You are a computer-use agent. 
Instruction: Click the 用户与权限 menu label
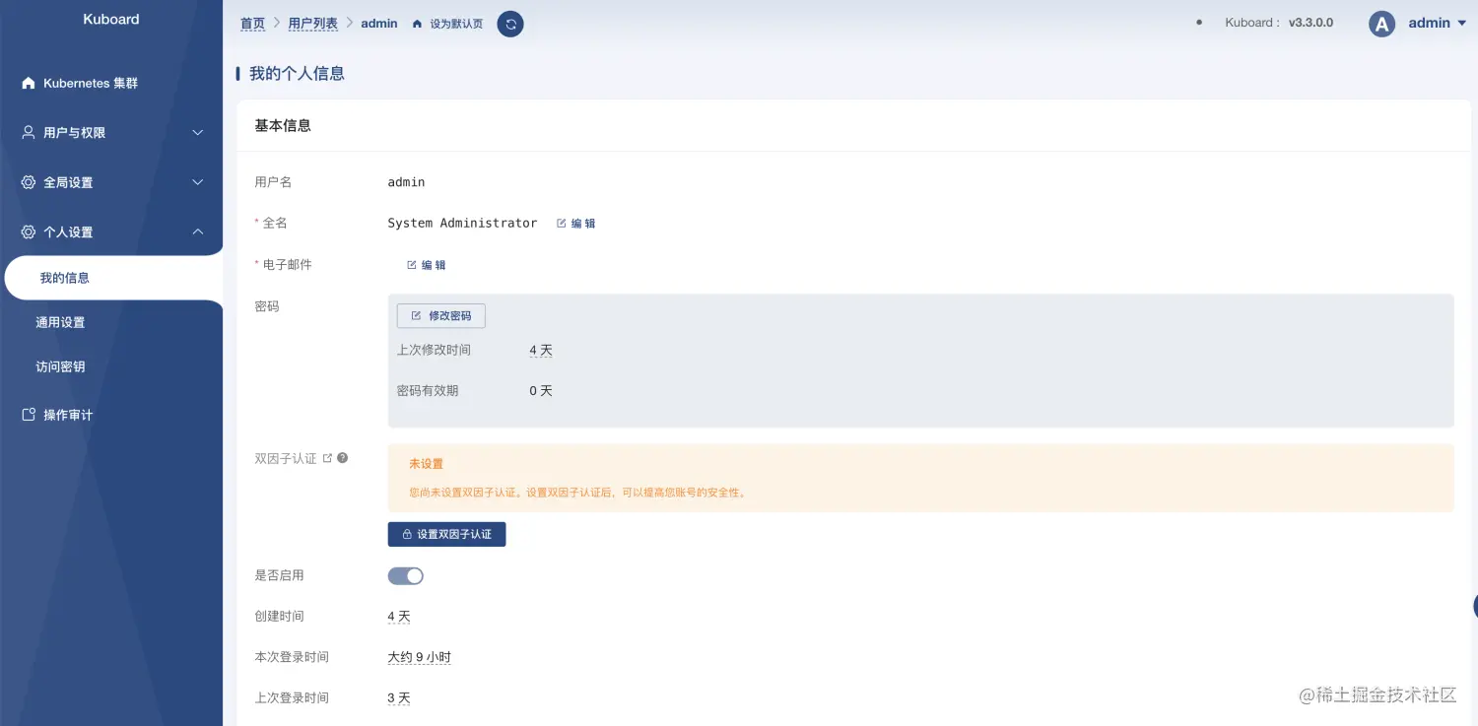pyautogui.click(x=74, y=132)
